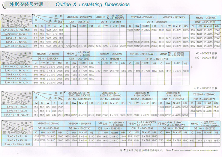
Task: Click the cell value '2482'
Action: pos(74,46)
